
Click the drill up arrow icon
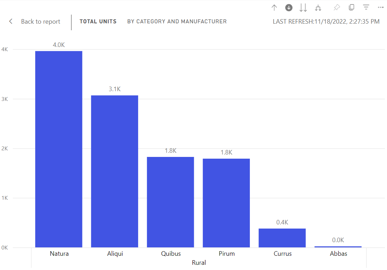tap(274, 8)
